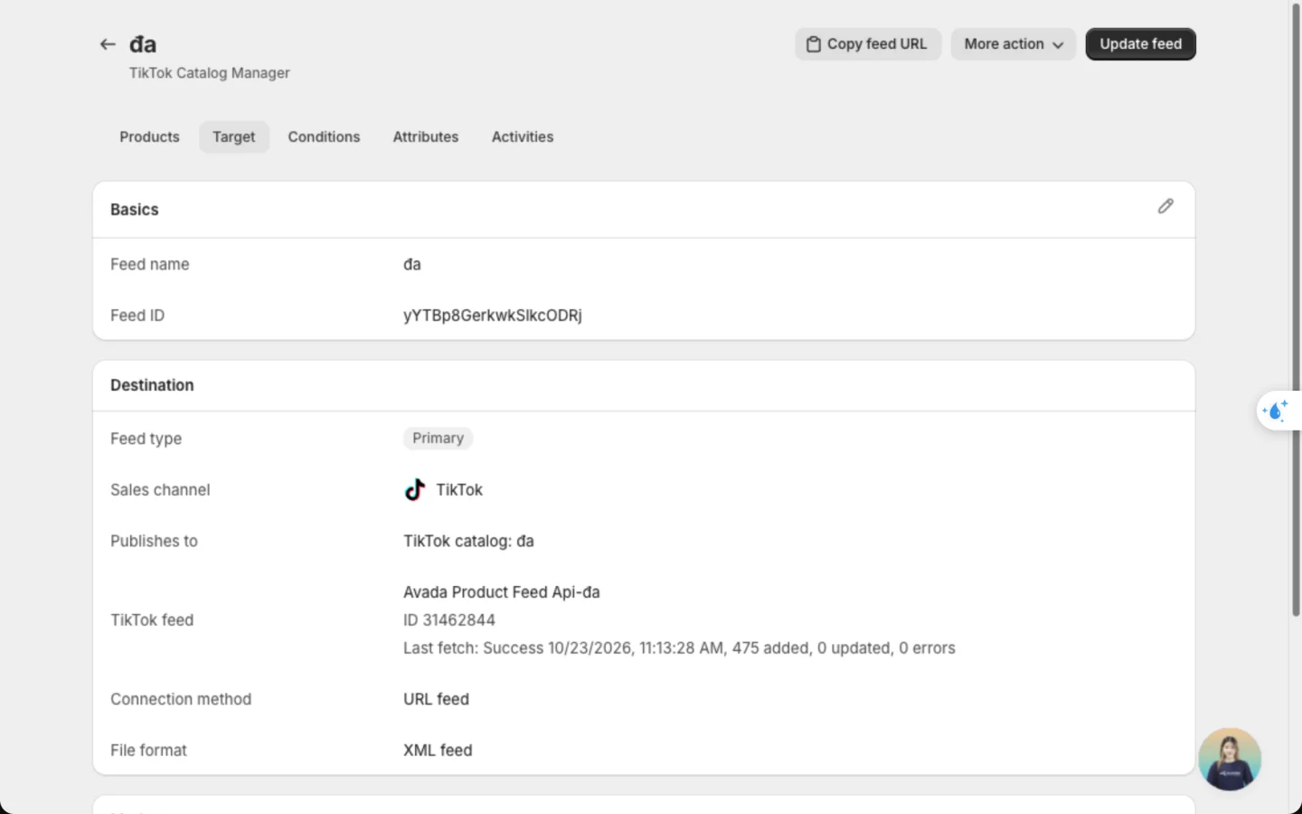Click the TikTok feed ID 31462844
The width and height of the screenshot is (1302, 814).
[x=449, y=620]
